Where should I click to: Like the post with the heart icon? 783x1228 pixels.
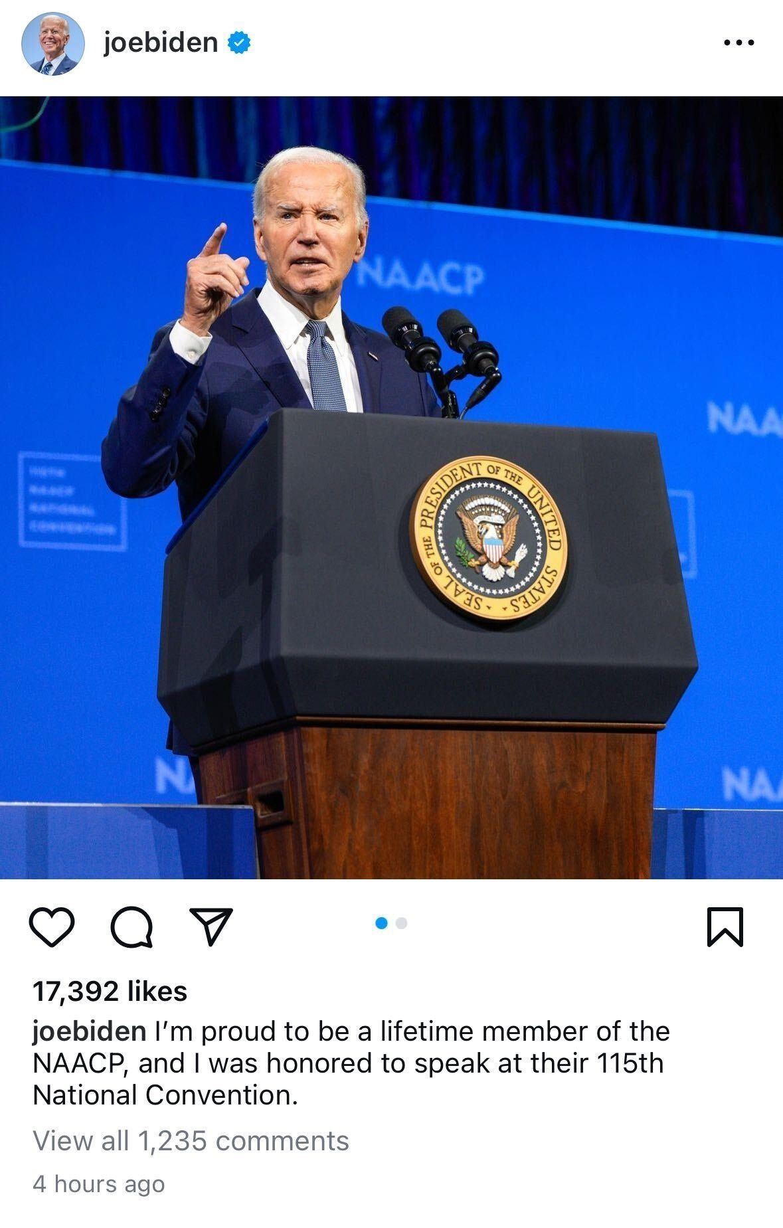click(52, 926)
